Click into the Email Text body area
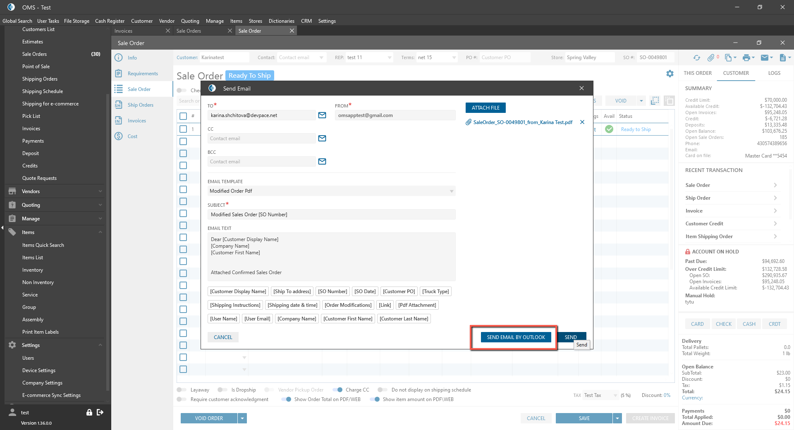This screenshot has height=430, width=794. pyautogui.click(x=332, y=257)
